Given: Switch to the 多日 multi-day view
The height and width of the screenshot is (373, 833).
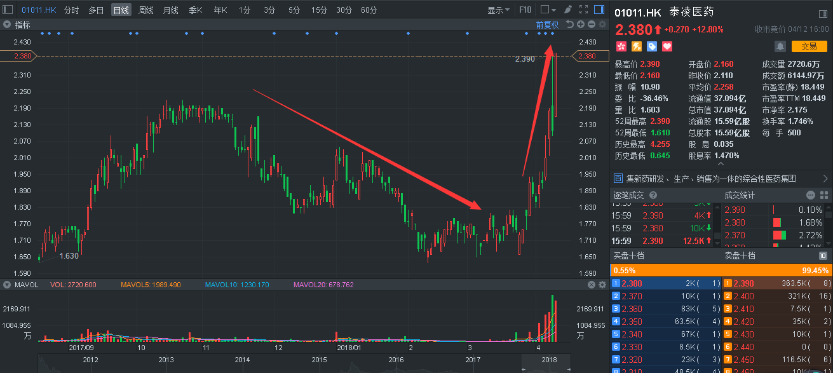Looking at the screenshot, I should click(x=96, y=10).
